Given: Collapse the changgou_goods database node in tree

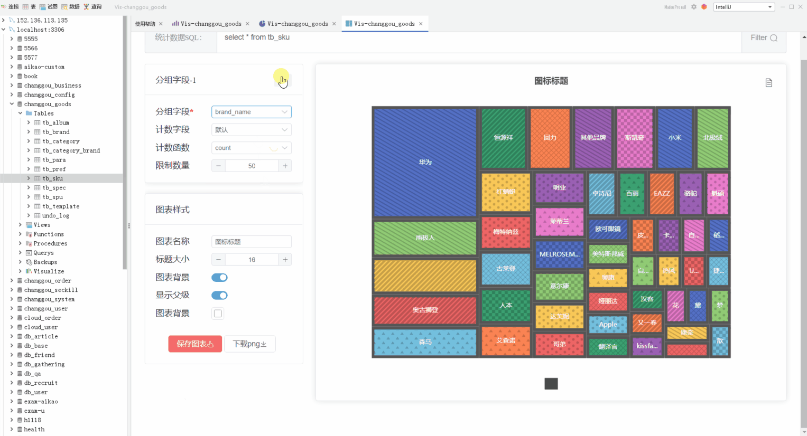Looking at the screenshot, I should point(12,104).
